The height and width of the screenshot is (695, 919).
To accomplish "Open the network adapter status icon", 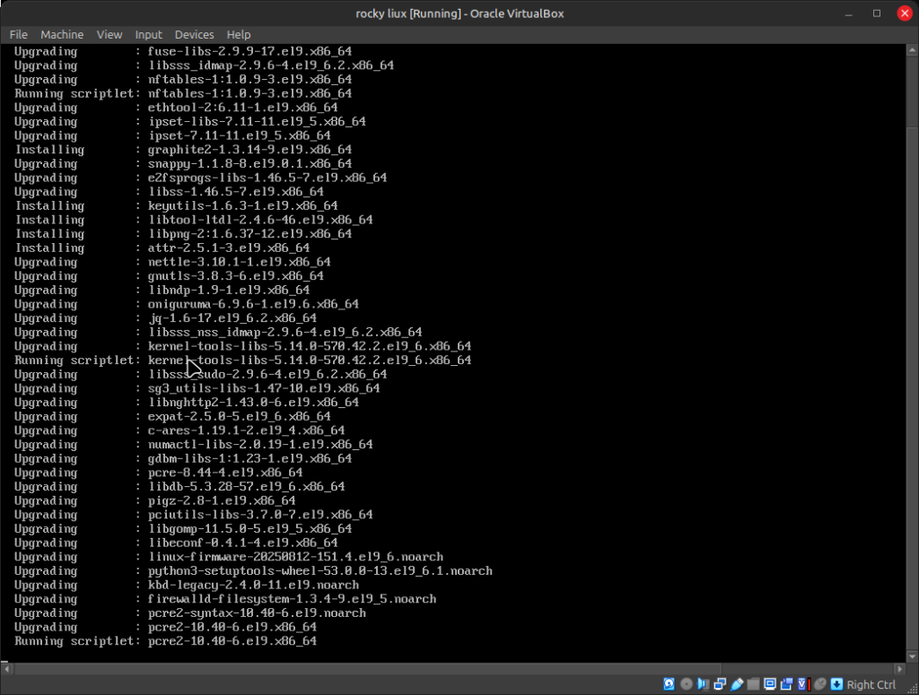I will pos(720,684).
